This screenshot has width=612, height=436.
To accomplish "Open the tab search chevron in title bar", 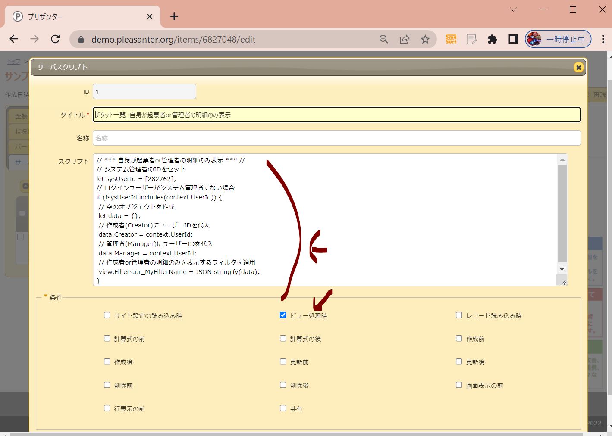I will [513, 9].
